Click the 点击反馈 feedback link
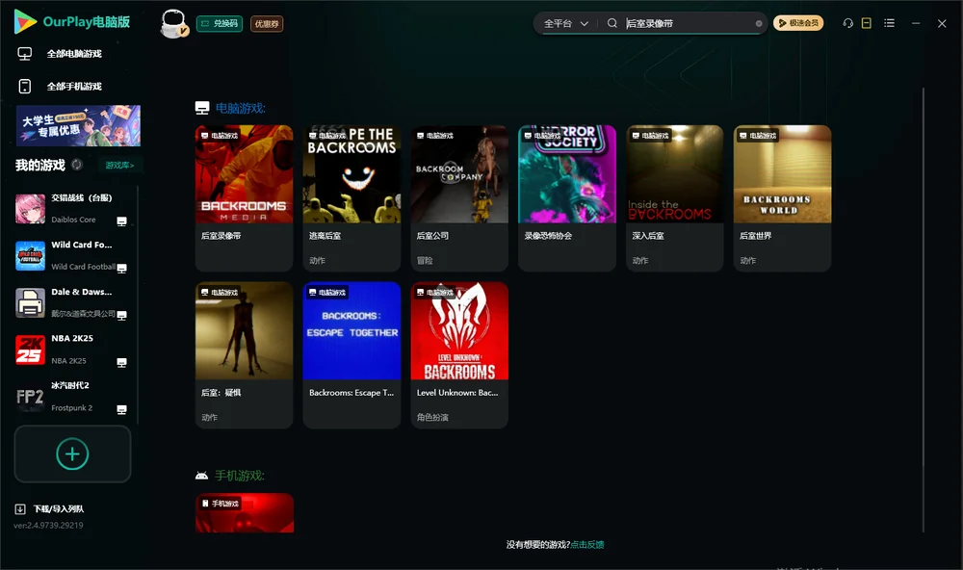Screen dimensions: 963x570 [587, 545]
